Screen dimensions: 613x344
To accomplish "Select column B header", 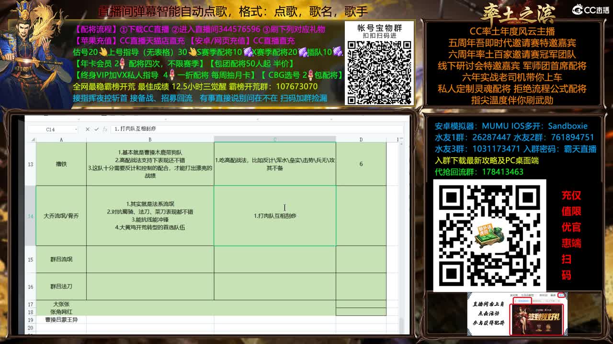I will (150, 140).
